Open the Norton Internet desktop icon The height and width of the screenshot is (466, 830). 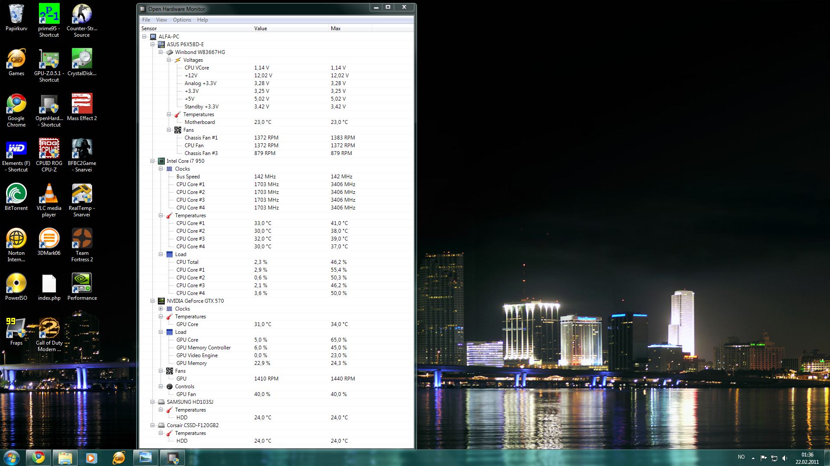tap(16, 245)
